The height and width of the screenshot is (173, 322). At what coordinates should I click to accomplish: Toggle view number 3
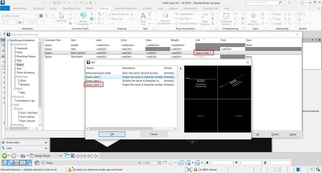point(79,156)
